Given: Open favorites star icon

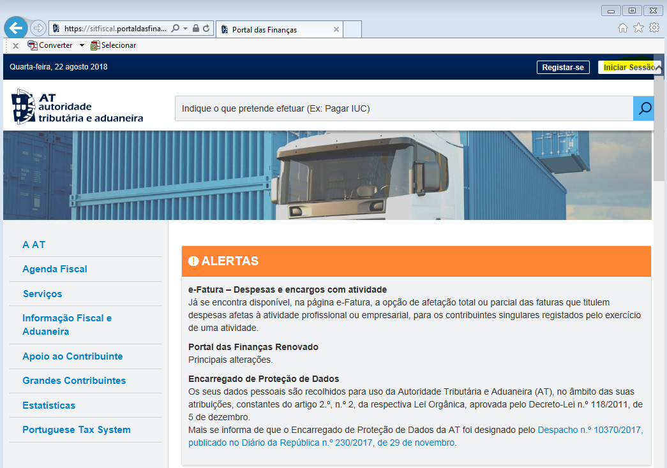Looking at the screenshot, I should (x=638, y=28).
